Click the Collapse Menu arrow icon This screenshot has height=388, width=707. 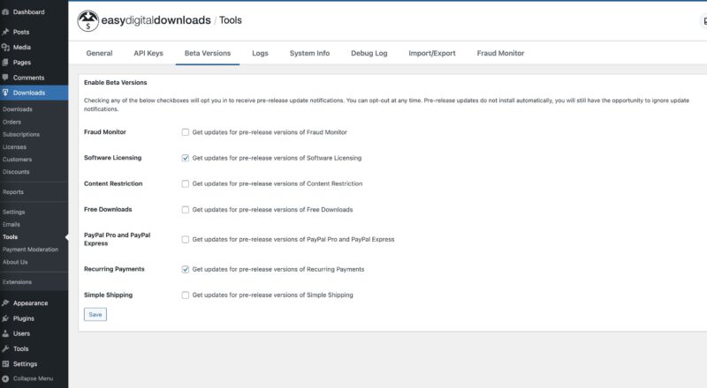point(5,378)
